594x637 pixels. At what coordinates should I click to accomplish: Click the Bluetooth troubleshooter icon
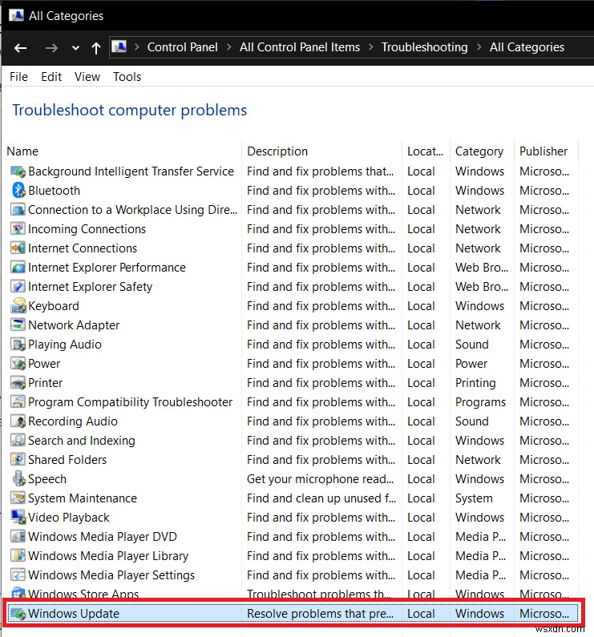click(x=18, y=191)
